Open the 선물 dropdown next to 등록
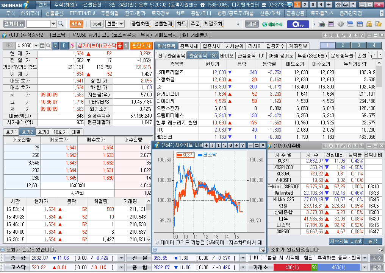 pos(121,24)
